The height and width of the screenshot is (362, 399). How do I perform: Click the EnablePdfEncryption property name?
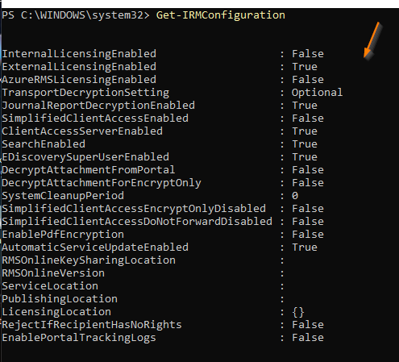[x=63, y=235]
